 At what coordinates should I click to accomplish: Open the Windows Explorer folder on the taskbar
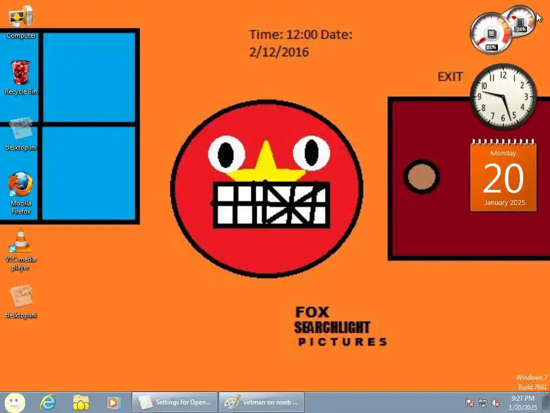[81, 402]
